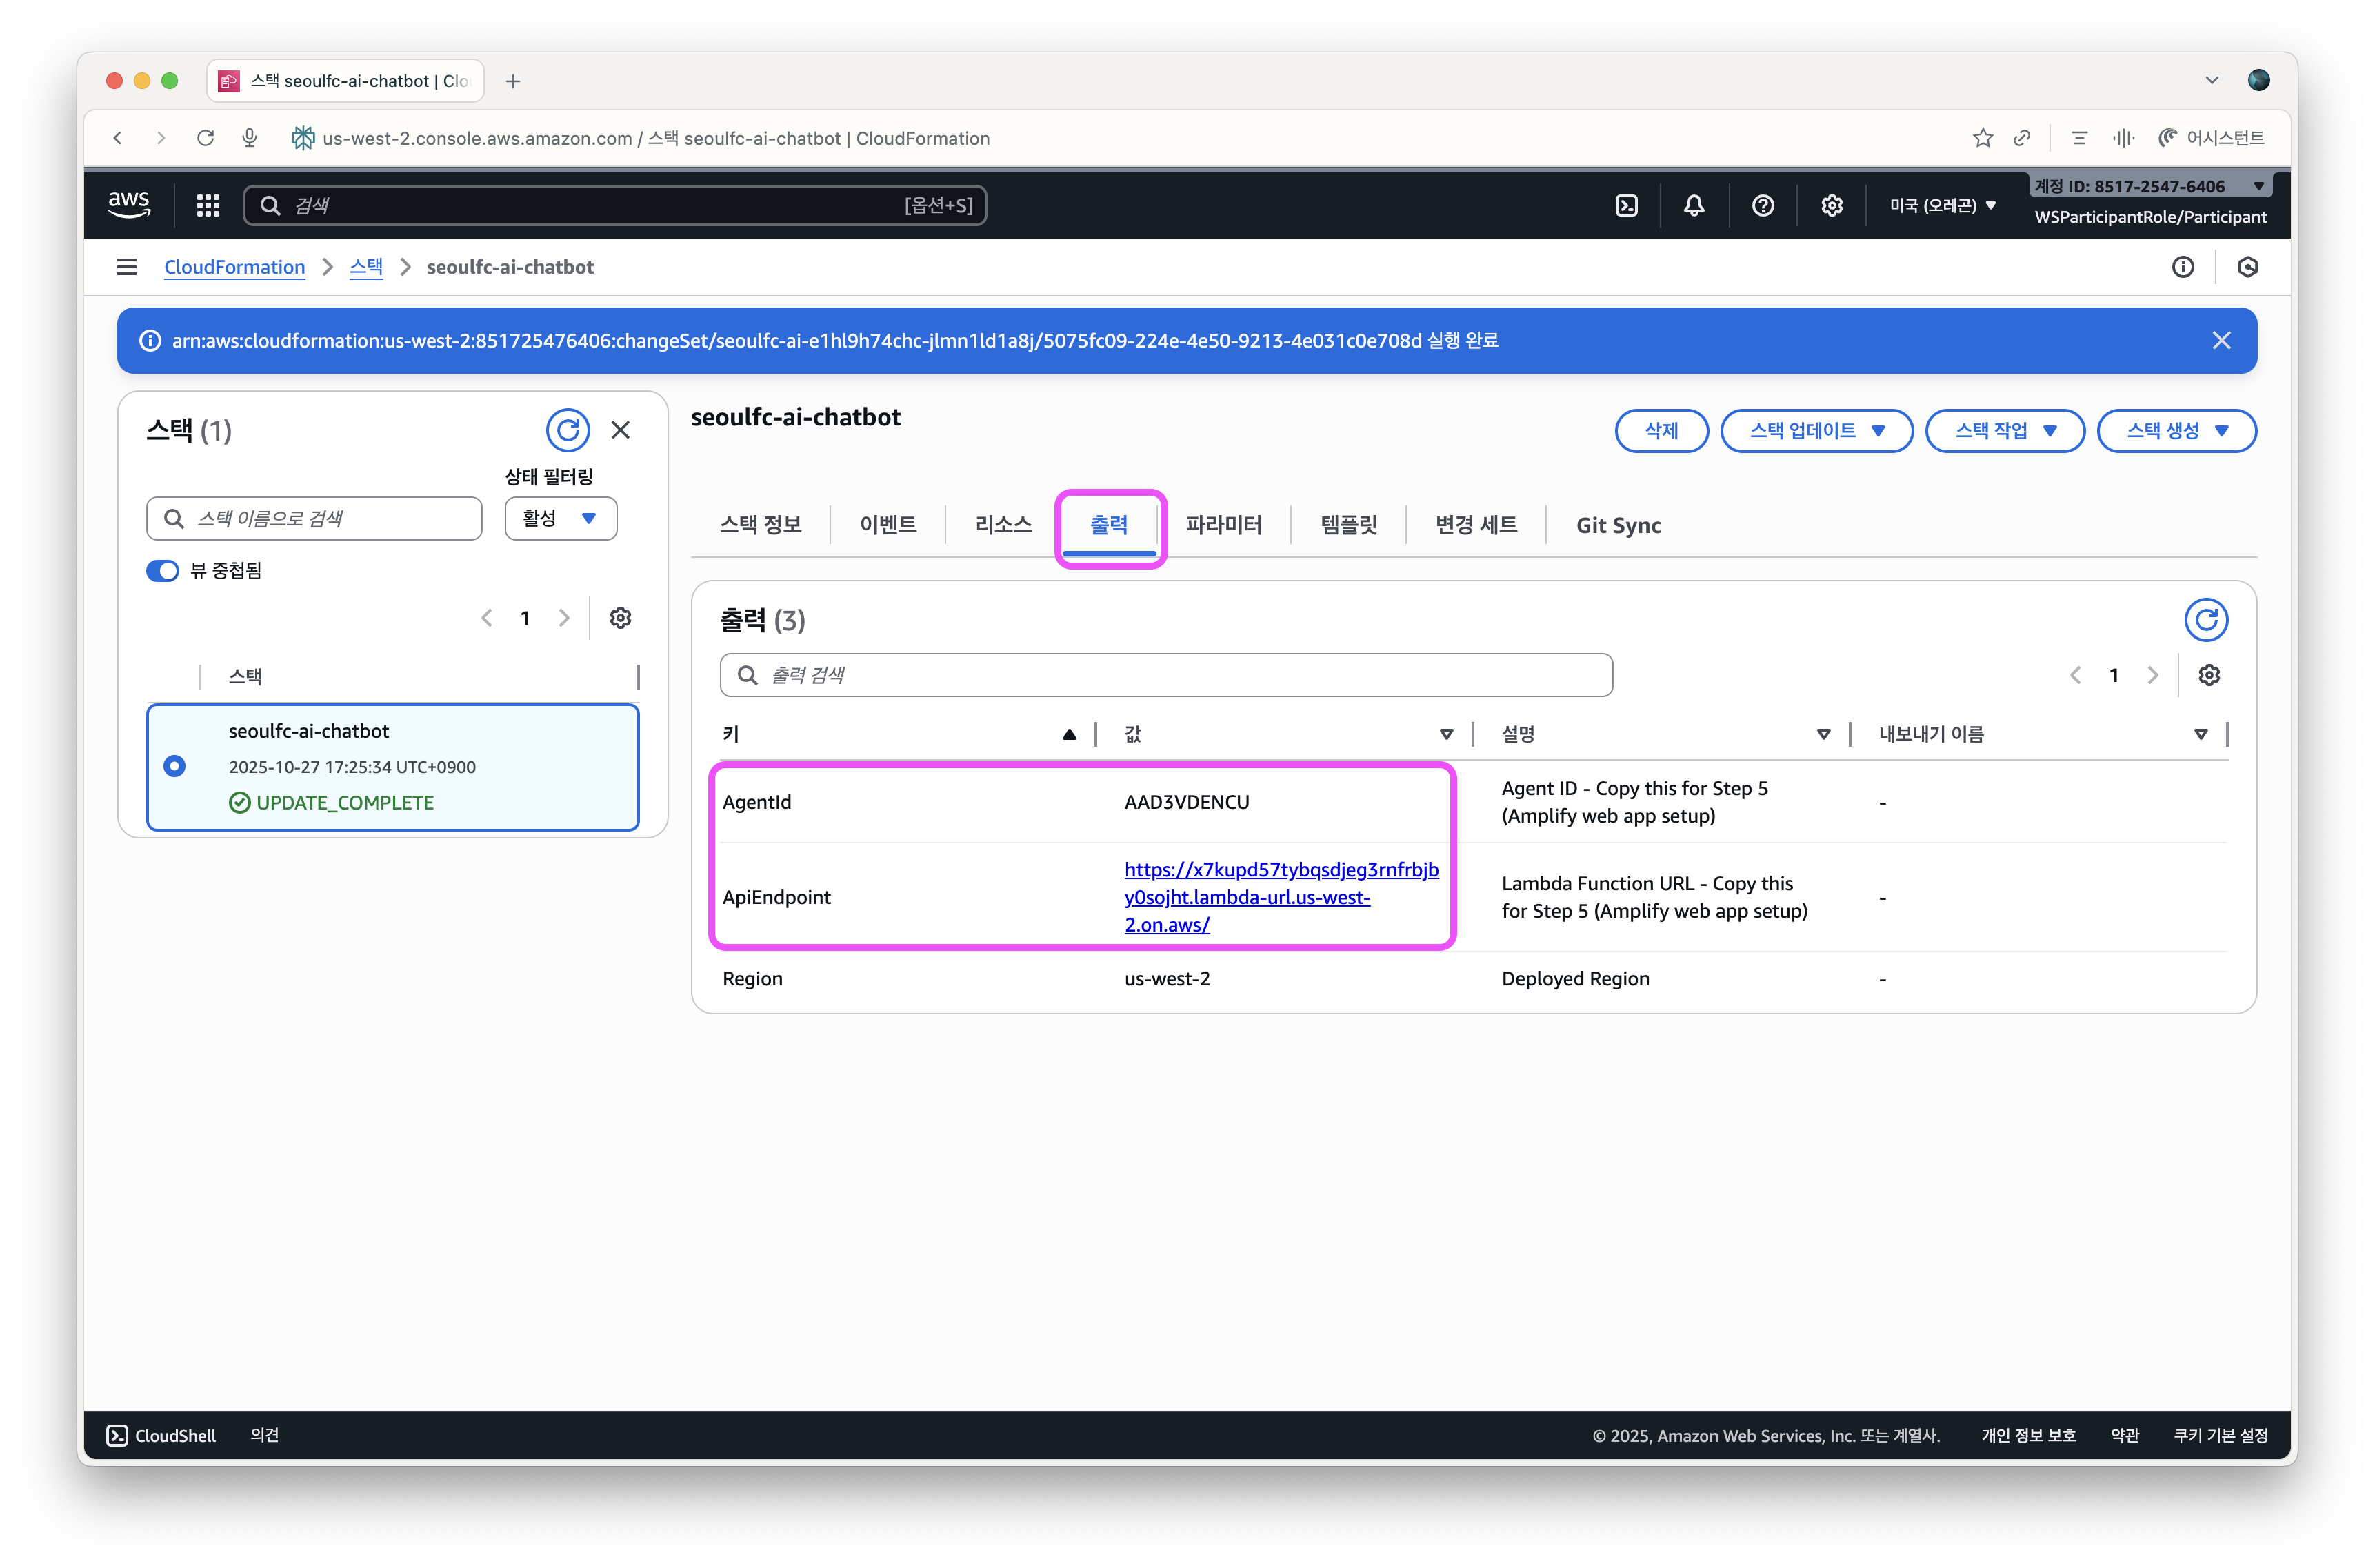The image size is (2375, 1568).
Task: Expand the 스택 작업 dropdown
Action: pyautogui.click(x=2004, y=431)
